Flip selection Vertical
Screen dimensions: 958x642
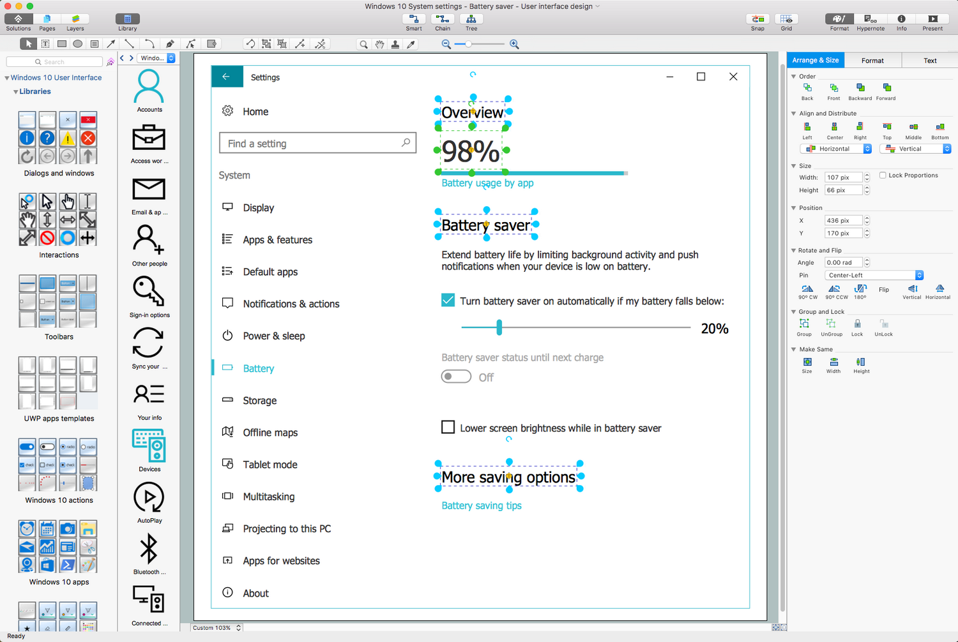click(x=912, y=292)
